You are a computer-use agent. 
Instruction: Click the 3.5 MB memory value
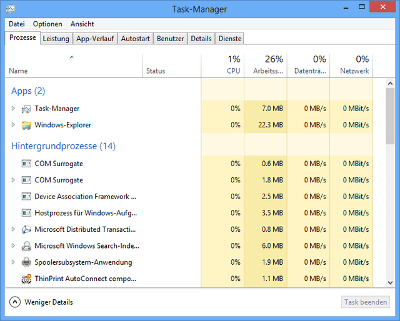pos(272,213)
